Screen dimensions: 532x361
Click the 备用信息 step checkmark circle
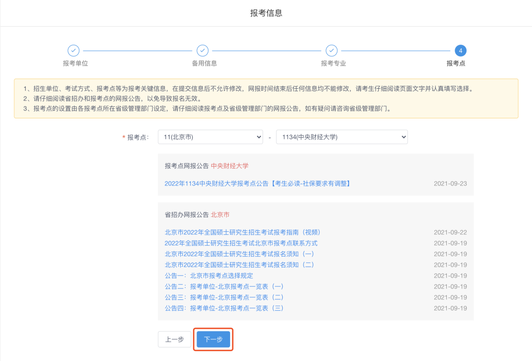[202, 51]
